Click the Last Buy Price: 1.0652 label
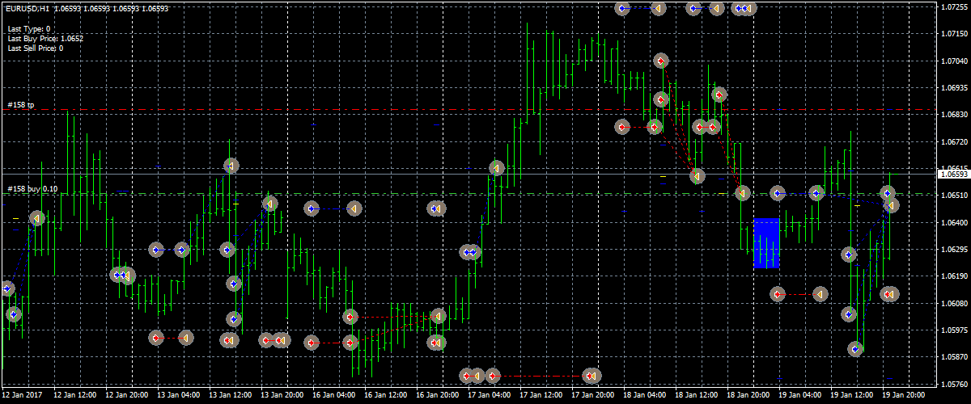Image resolution: width=971 pixels, height=404 pixels. tap(45, 38)
